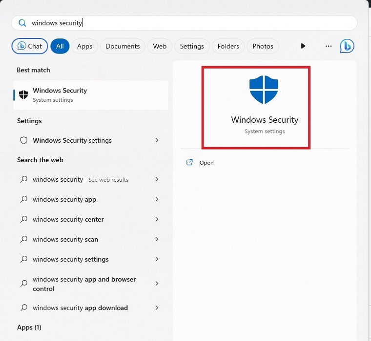
Task: Switch to the Apps filter tab
Action: (x=84, y=46)
